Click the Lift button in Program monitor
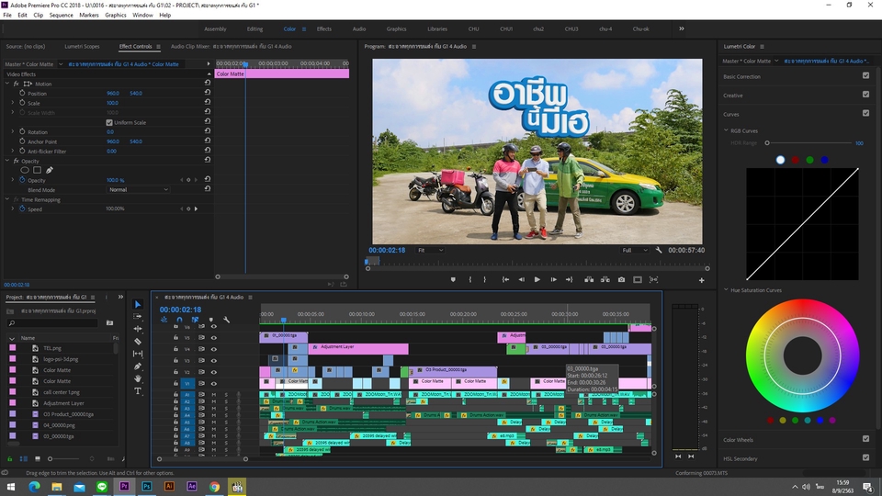The width and height of the screenshot is (882, 496). (x=589, y=279)
